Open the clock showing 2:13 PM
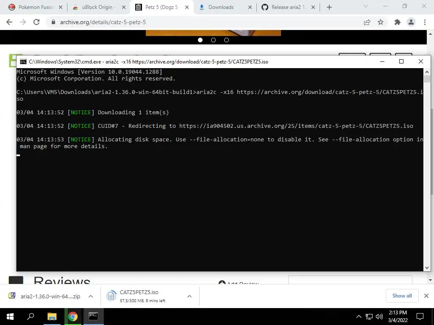Viewport: 434px width, 325px height. pos(398,317)
